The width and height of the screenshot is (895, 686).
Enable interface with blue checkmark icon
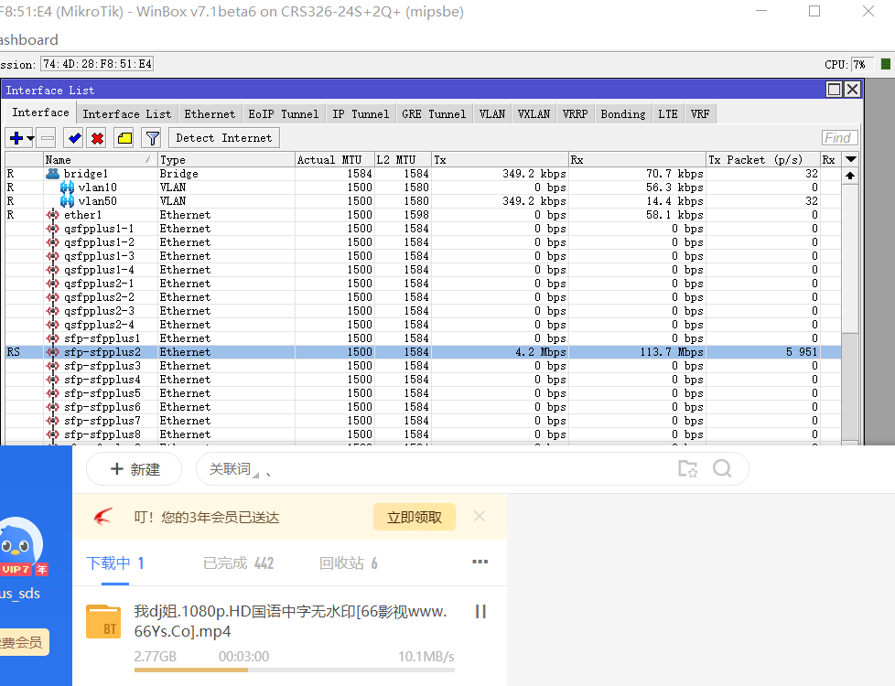75,138
